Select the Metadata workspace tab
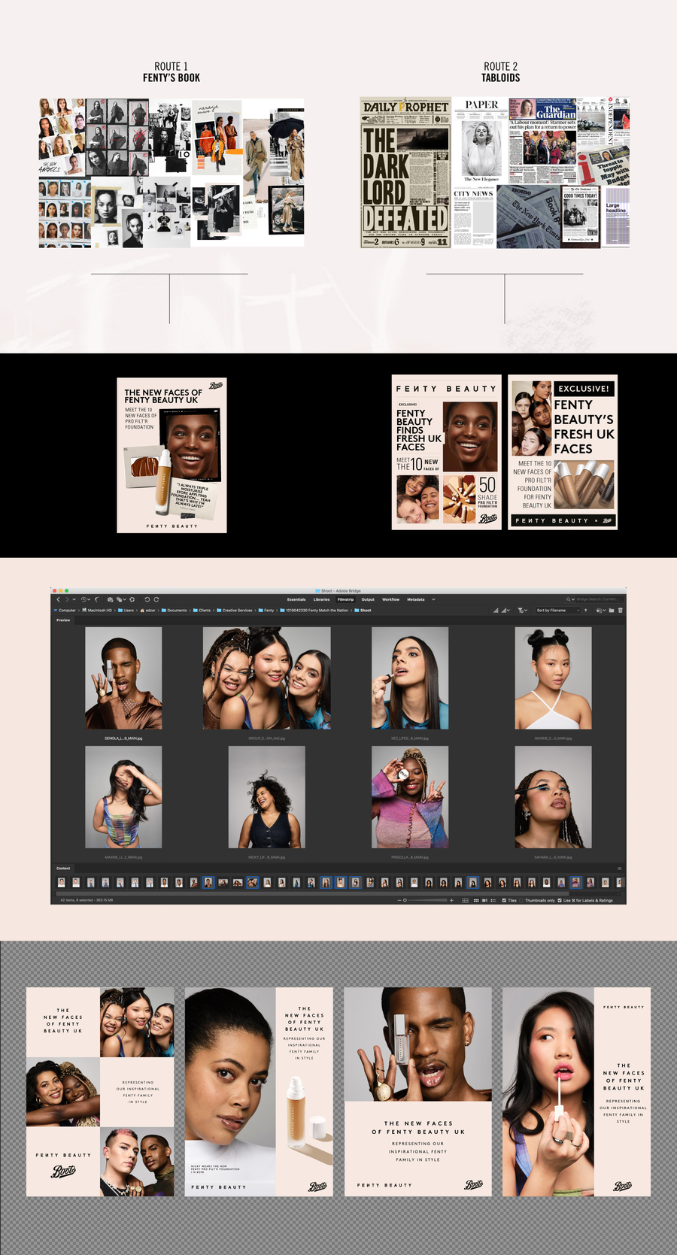The image size is (677, 1255). (416, 599)
